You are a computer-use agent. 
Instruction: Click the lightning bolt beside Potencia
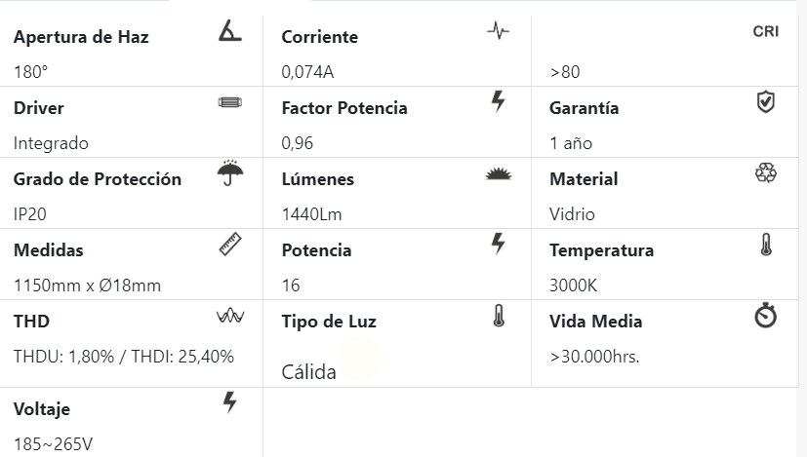pos(498,244)
